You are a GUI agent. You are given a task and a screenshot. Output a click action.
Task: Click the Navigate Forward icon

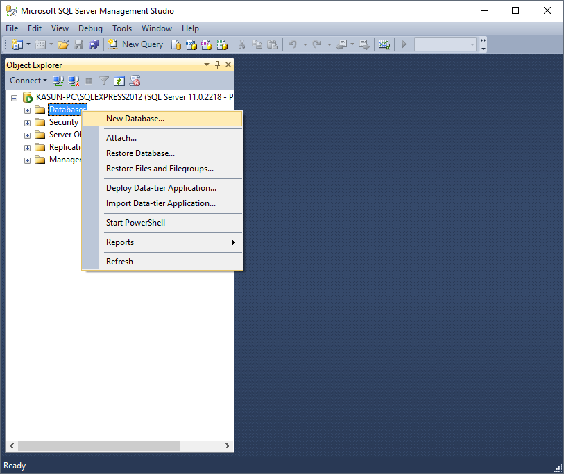click(x=364, y=44)
